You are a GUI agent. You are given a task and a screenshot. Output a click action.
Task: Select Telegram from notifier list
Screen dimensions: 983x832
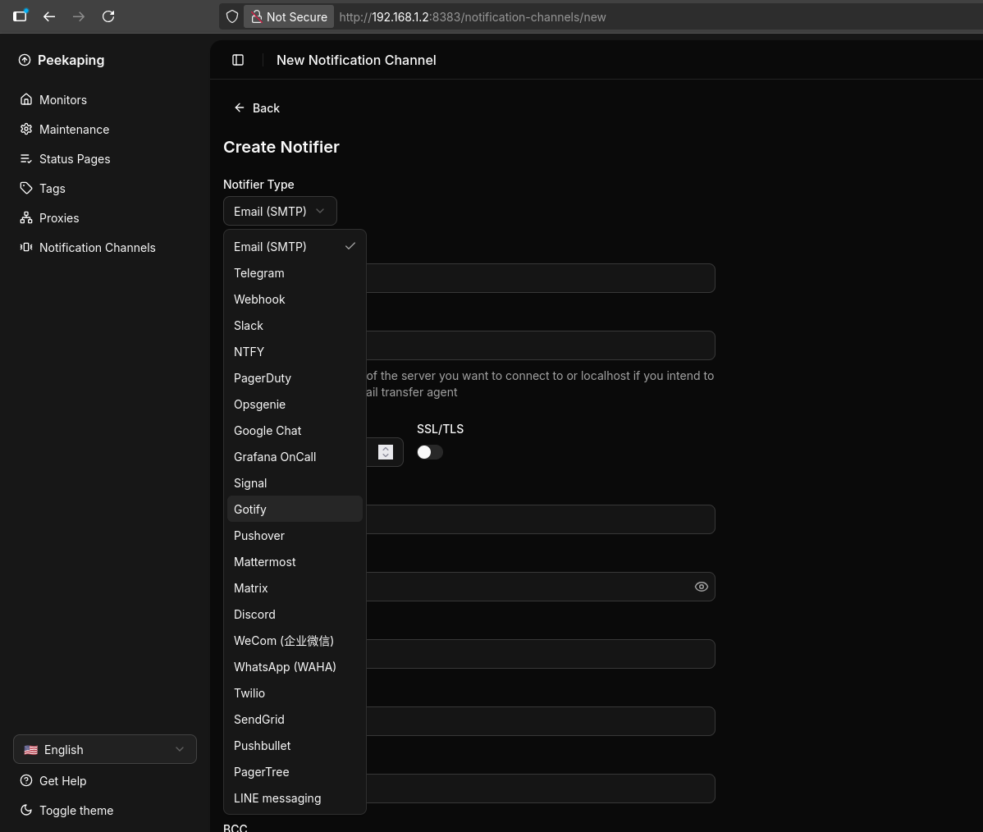pos(259,273)
